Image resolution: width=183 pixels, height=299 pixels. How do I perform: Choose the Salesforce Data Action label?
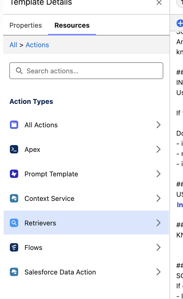tap(60, 272)
